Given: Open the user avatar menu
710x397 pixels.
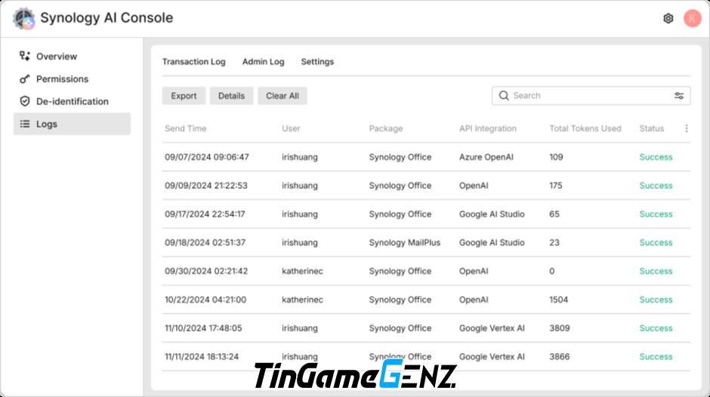Looking at the screenshot, I should 692,19.
